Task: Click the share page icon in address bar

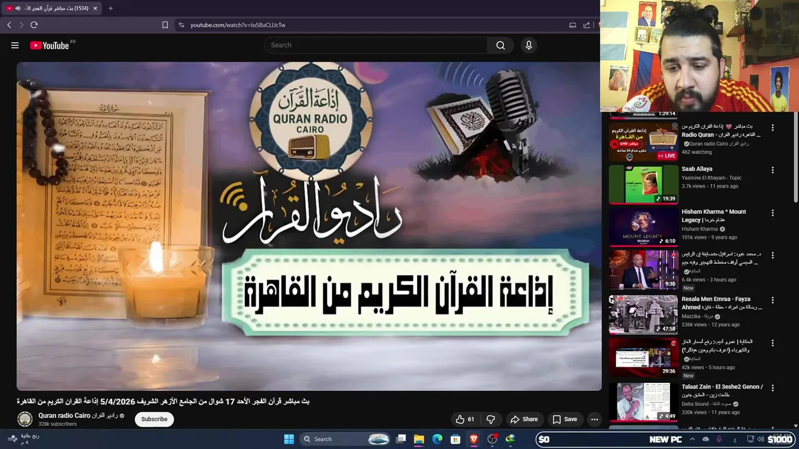Action: [587, 25]
